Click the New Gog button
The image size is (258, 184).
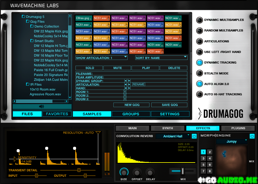(132, 105)
